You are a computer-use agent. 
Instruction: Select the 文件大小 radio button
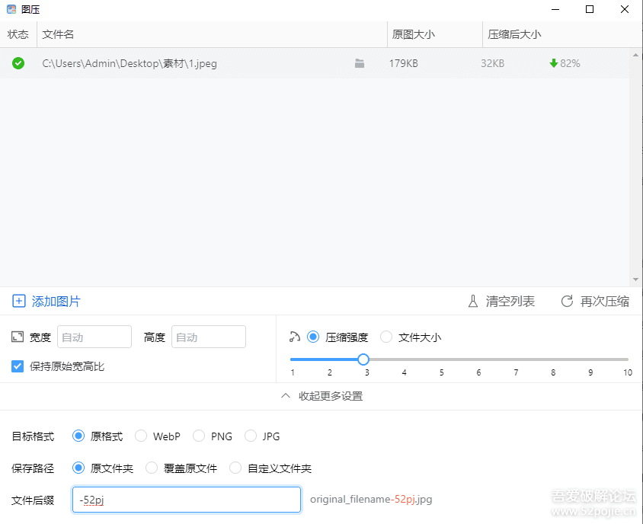pos(386,337)
